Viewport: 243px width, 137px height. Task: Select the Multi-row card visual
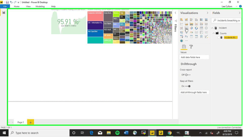coord(201,32)
